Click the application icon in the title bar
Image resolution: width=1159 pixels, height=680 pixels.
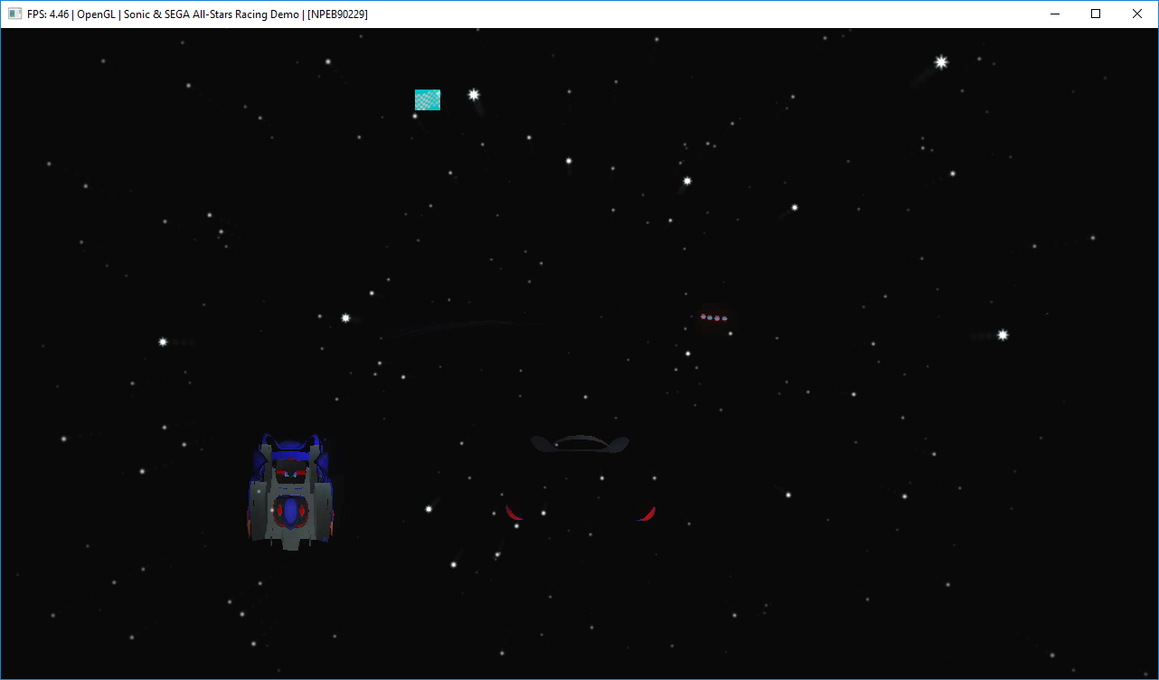coord(14,14)
